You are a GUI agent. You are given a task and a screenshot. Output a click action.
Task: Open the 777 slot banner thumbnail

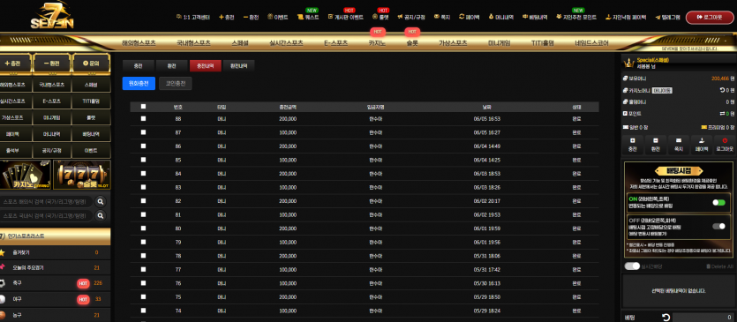click(82, 175)
